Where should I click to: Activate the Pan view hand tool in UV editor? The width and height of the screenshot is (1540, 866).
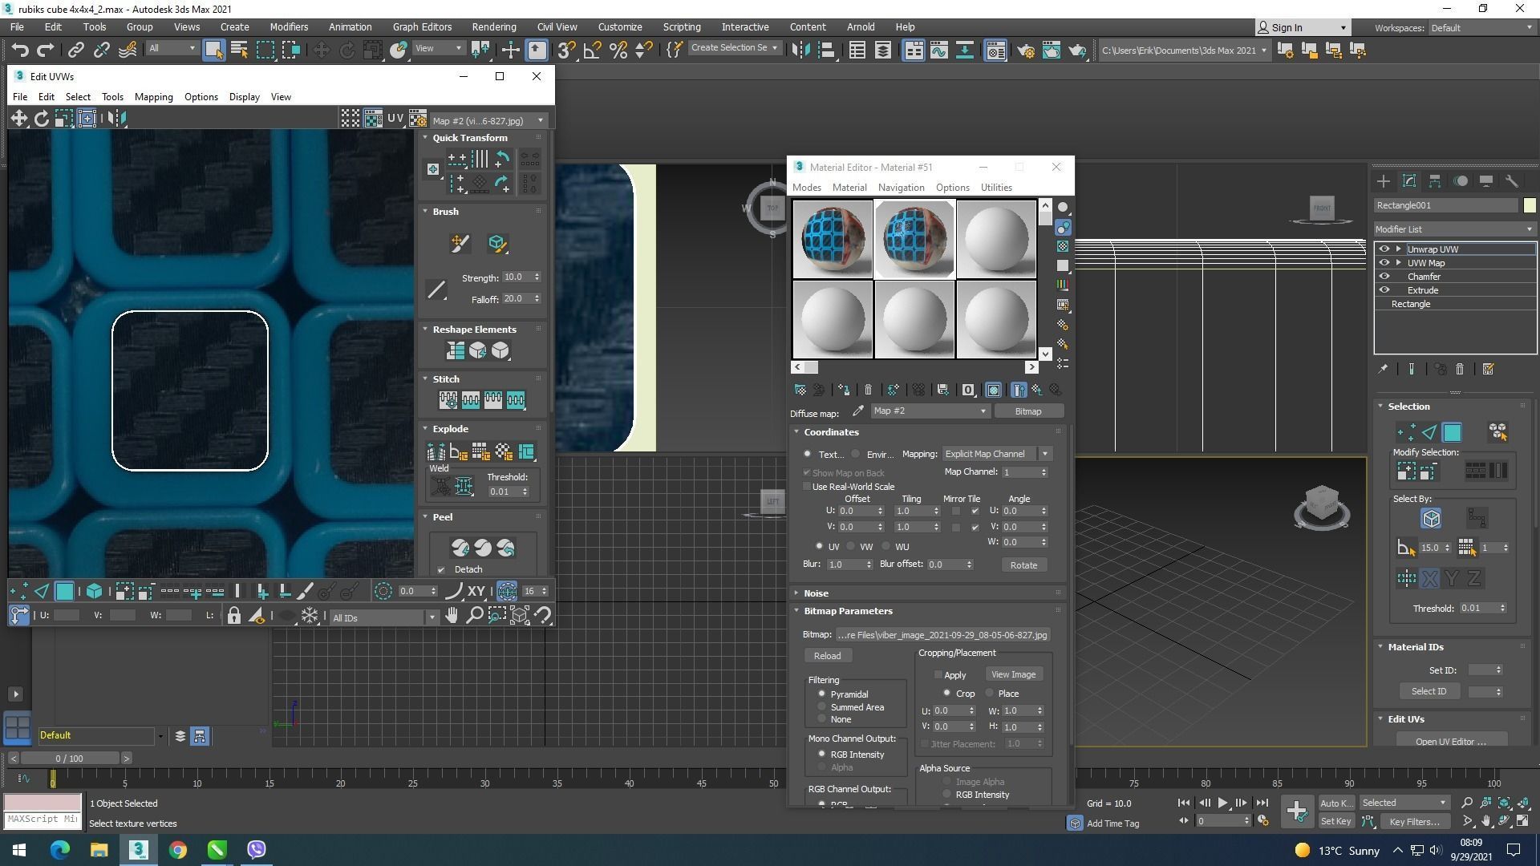tap(452, 616)
